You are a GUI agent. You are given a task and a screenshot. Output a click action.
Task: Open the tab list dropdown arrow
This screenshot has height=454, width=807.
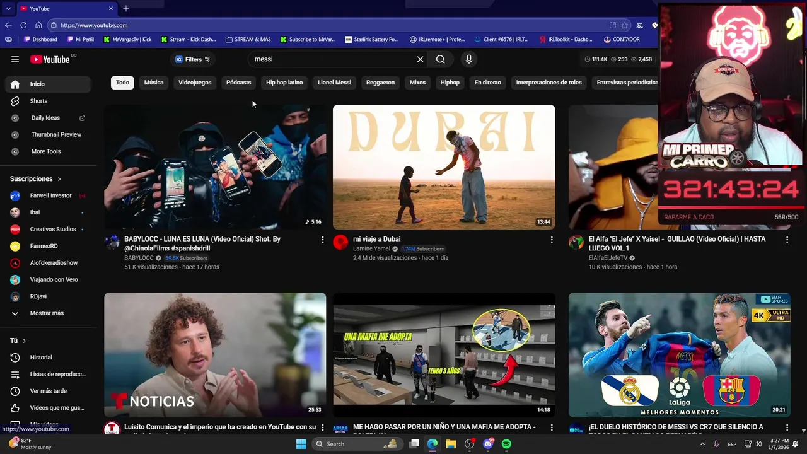(x=8, y=8)
